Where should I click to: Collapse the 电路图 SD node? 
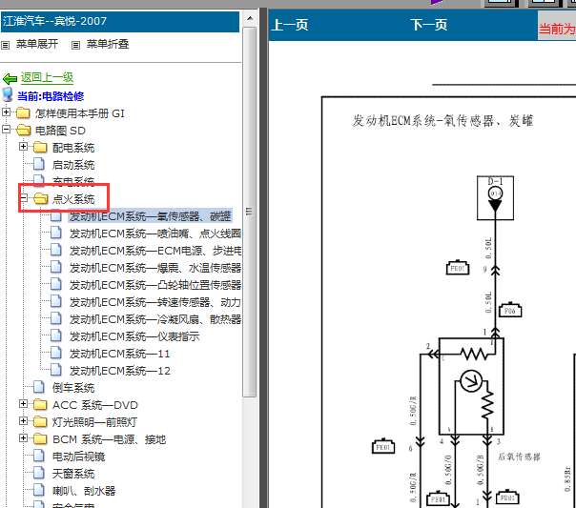click(7, 130)
